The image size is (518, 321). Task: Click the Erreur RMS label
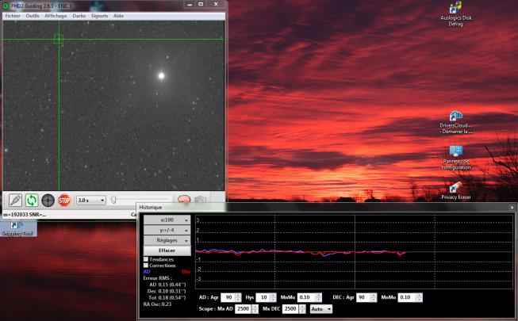[x=158, y=278]
